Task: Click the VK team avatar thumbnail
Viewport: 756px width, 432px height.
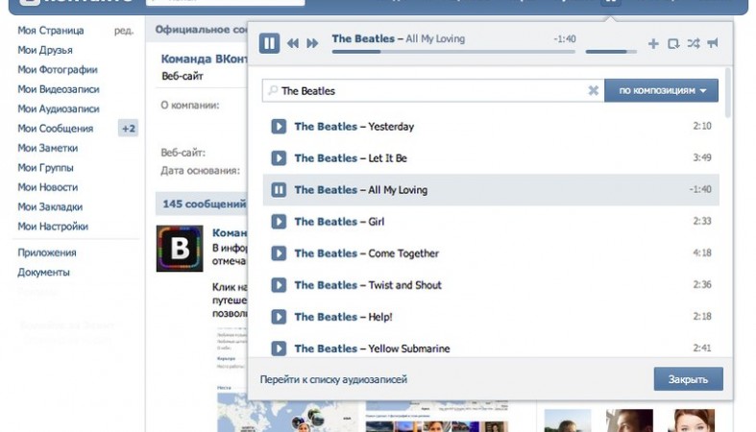Action: coord(180,249)
